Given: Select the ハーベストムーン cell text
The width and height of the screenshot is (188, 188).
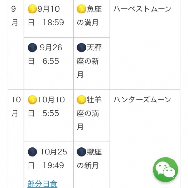Looking at the screenshot, I should 143,9.
